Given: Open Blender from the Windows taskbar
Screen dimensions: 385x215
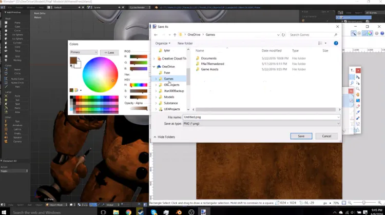Looking at the screenshot, I should click(x=179, y=212).
